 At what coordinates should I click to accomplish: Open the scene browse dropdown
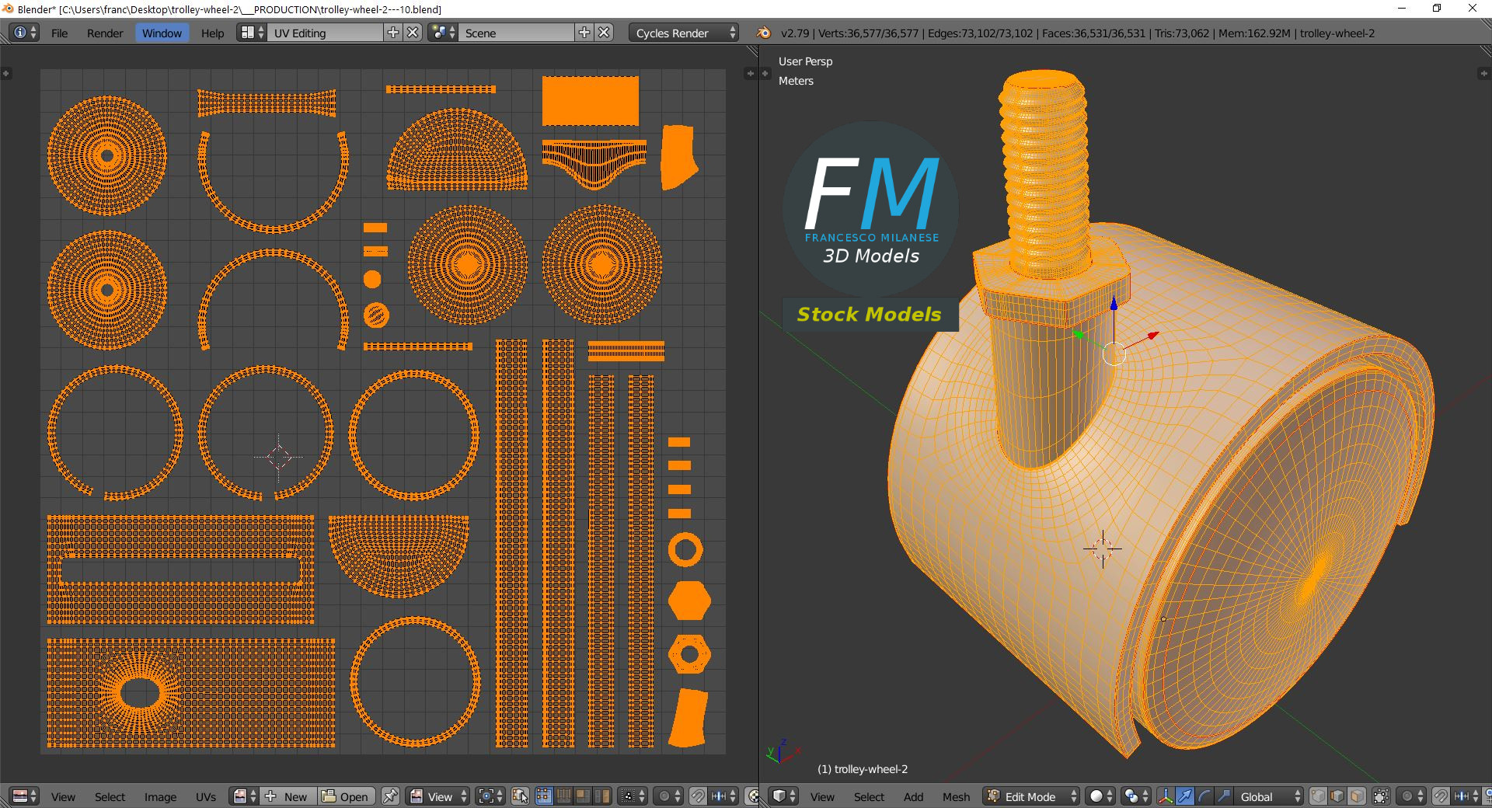click(x=442, y=33)
